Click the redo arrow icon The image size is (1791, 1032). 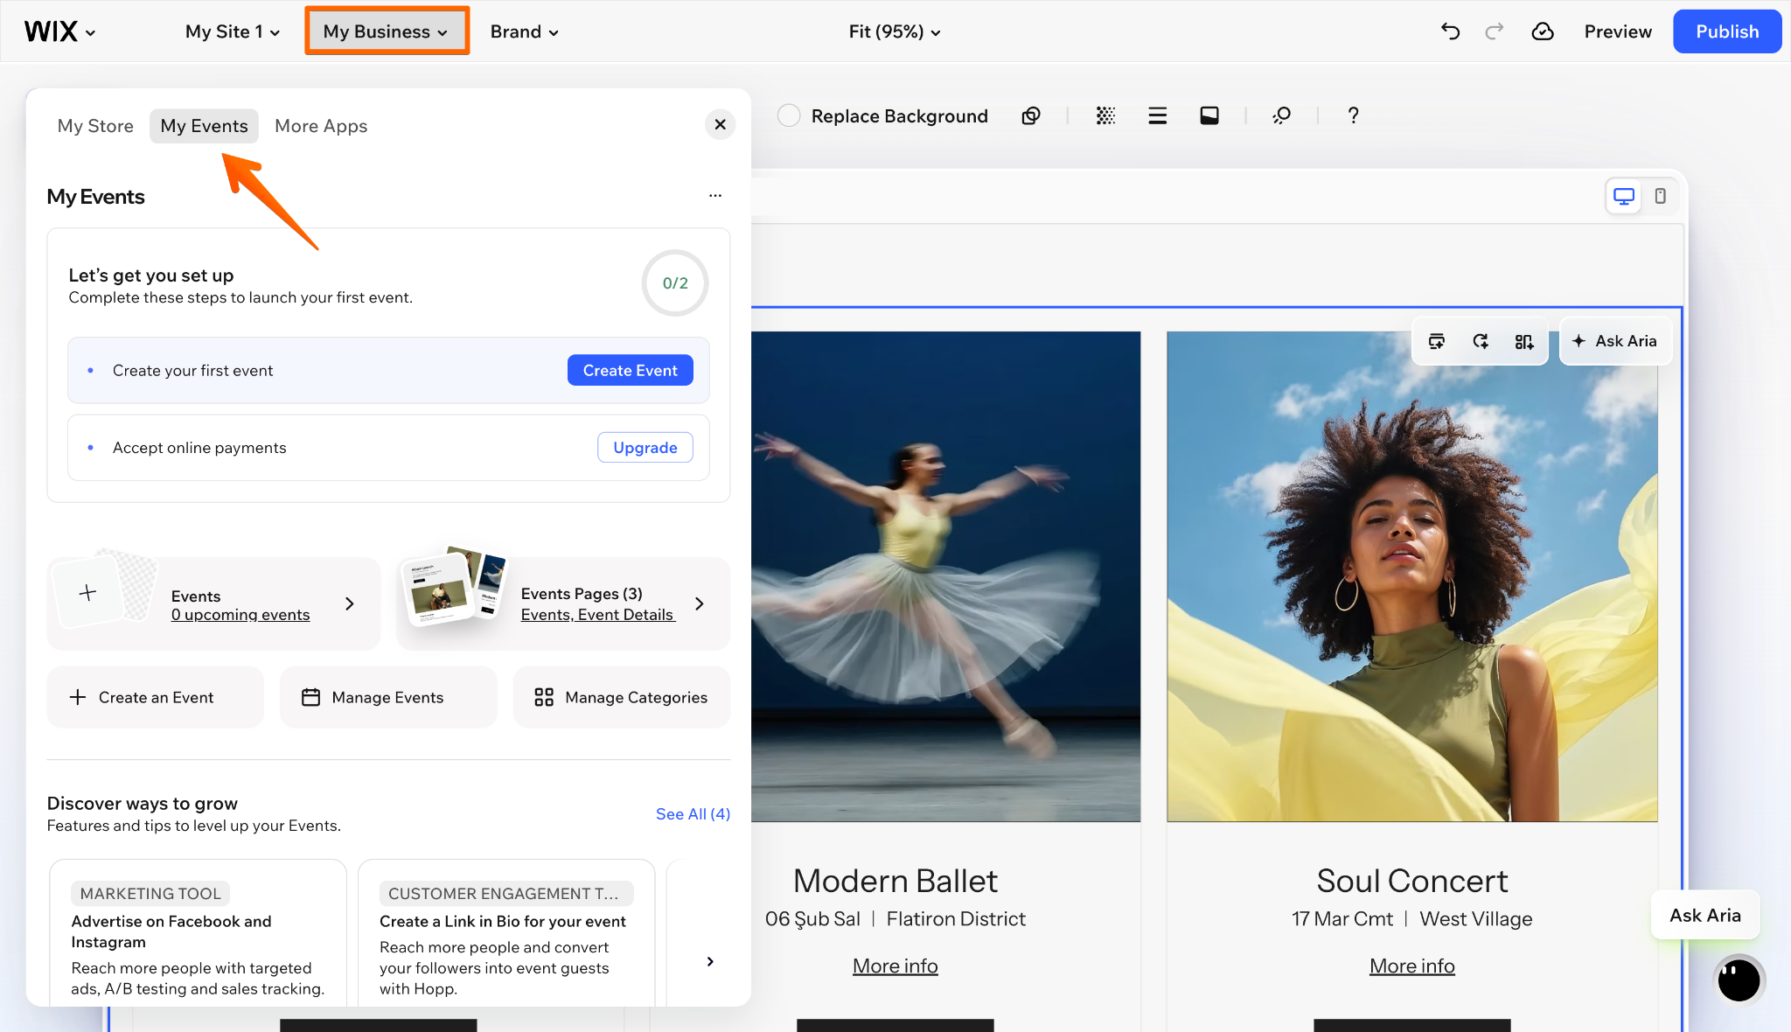pyautogui.click(x=1495, y=31)
